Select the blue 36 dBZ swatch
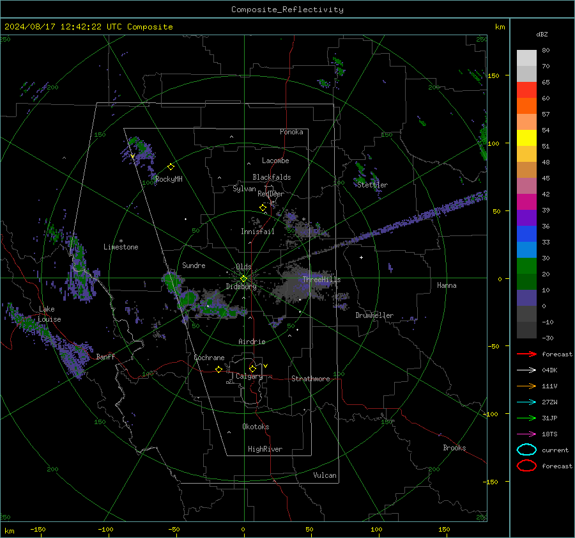 526,233
